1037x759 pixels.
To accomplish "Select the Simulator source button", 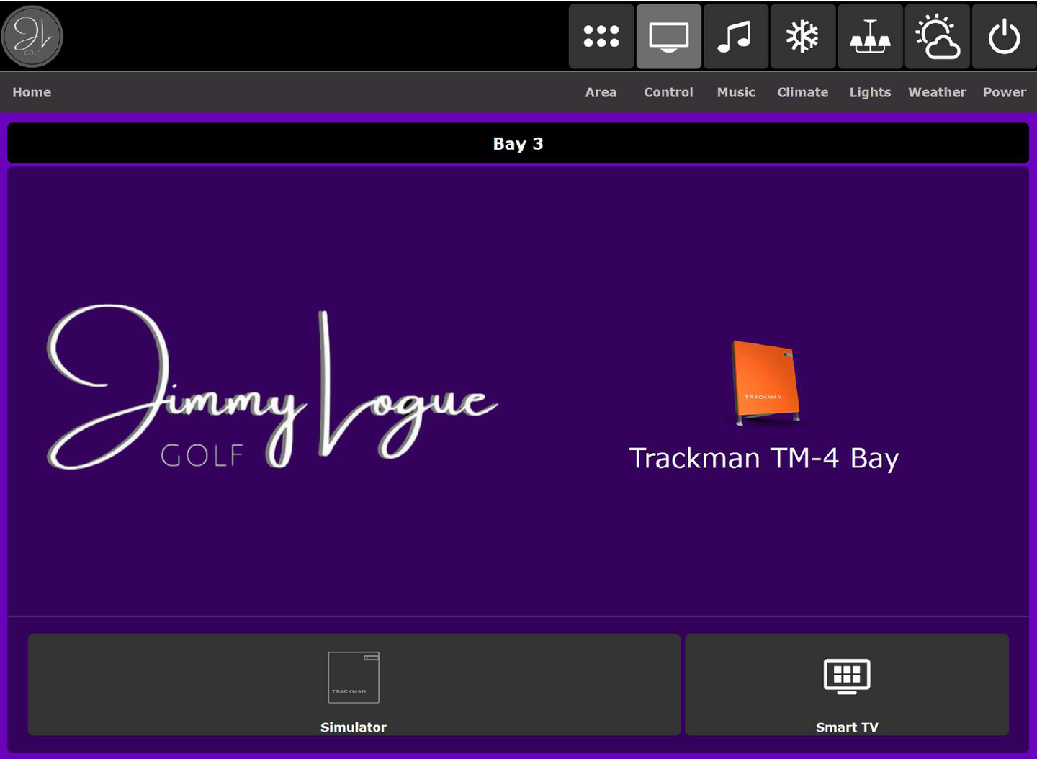I will 354,685.
